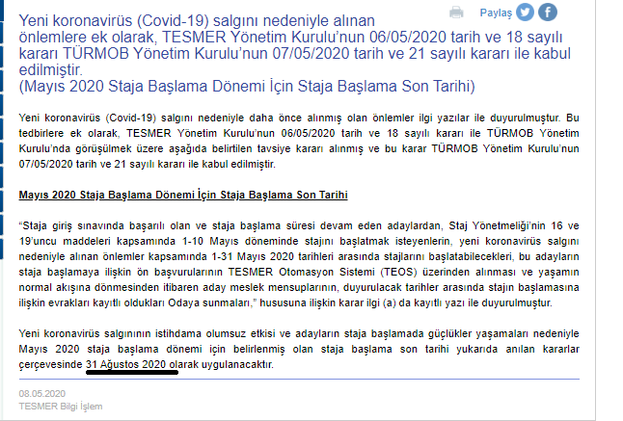Screen dimensions: 623x421
Task: Click the bold underlined section heading 'Mayıs 2020 Staja Başlama'
Action: 183,194
